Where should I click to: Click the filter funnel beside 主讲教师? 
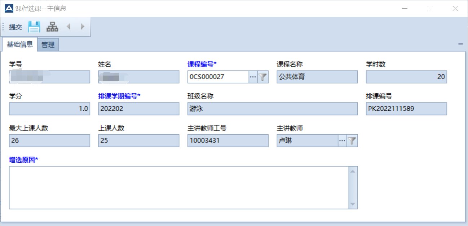pos(352,140)
